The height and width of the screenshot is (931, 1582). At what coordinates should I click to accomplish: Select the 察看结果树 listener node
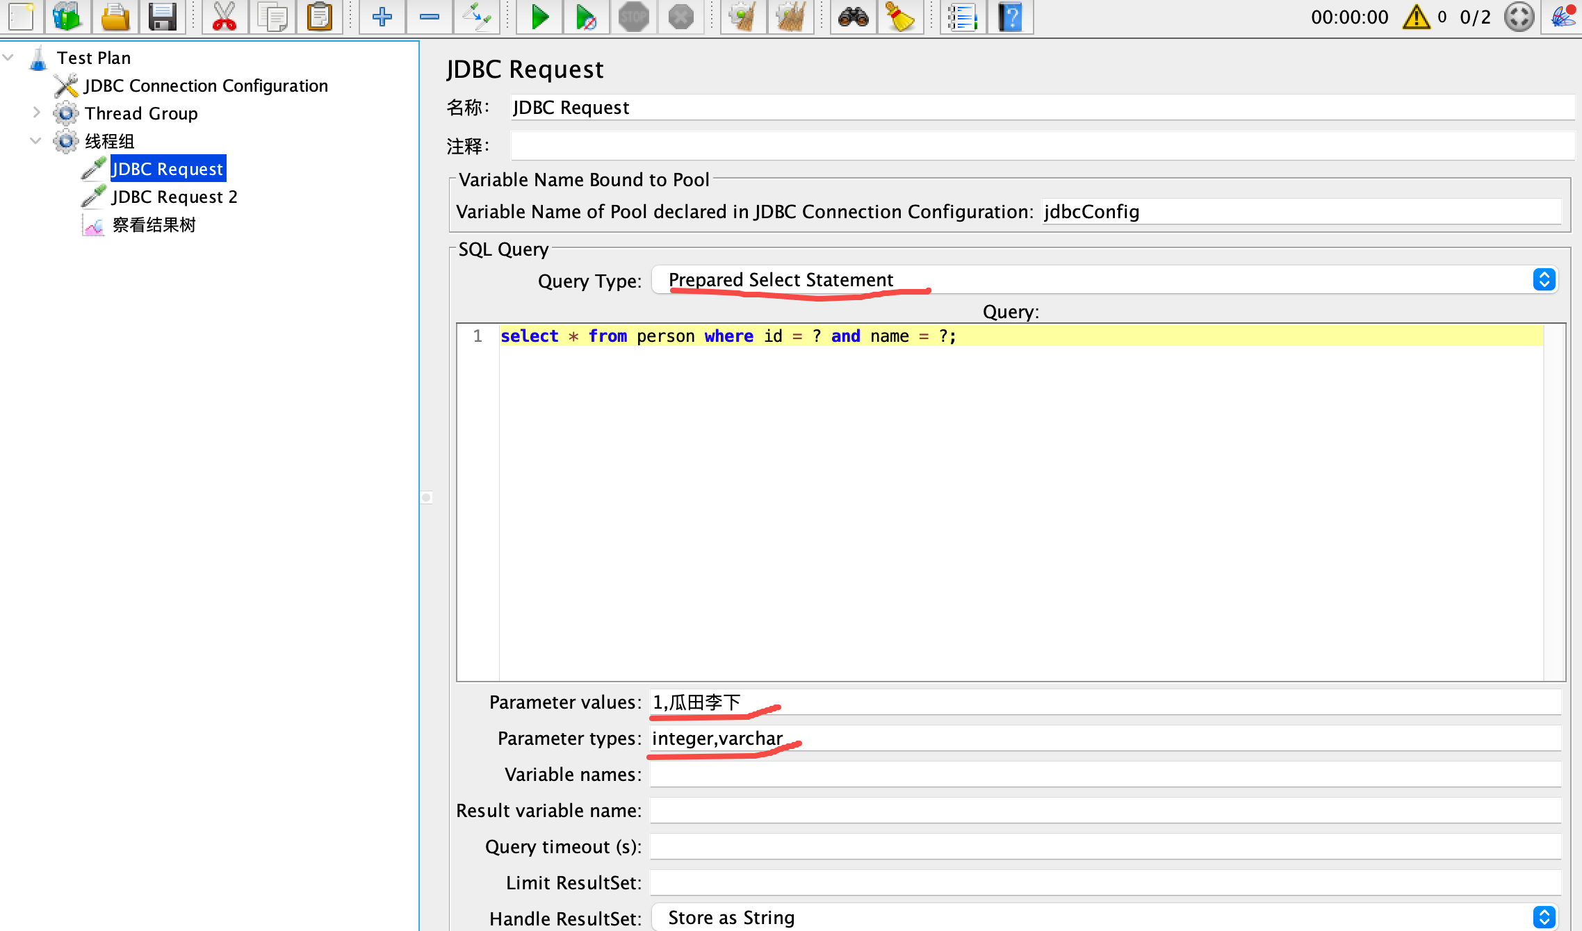coord(154,225)
